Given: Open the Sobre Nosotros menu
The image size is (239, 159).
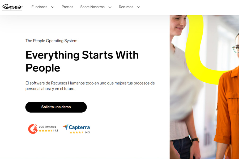Looking at the screenshot, I should pyautogui.click(x=92, y=7).
